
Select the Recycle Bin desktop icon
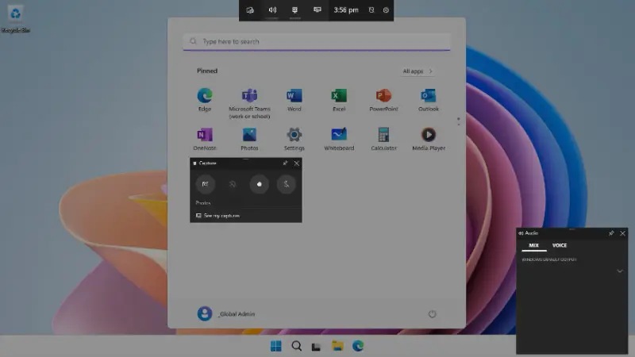pos(15,19)
